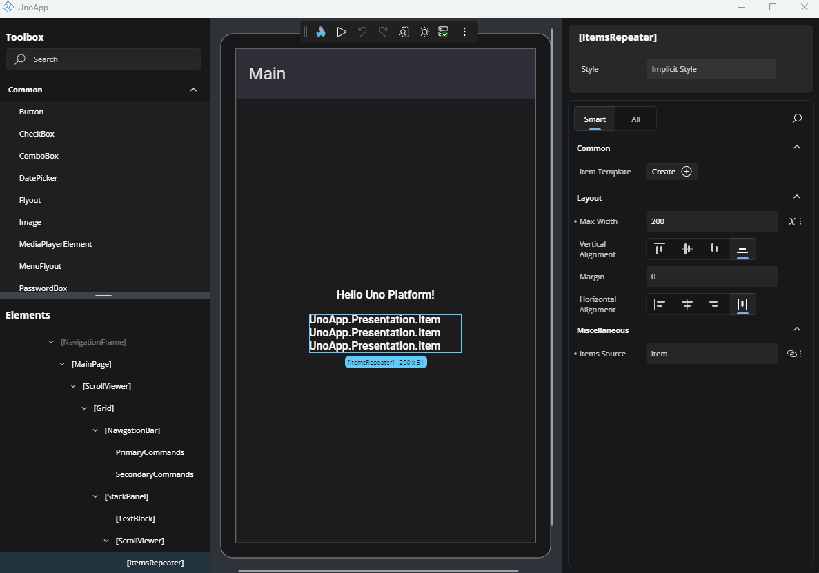Switch to the All properties tab
This screenshot has width=819, height=573.
tap(635, 119)
